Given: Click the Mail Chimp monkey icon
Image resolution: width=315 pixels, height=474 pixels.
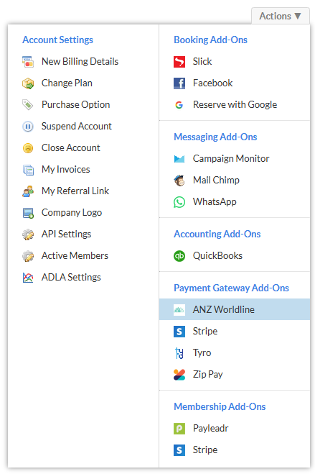Looking at the screenshot, I should [x=179, y=181].
